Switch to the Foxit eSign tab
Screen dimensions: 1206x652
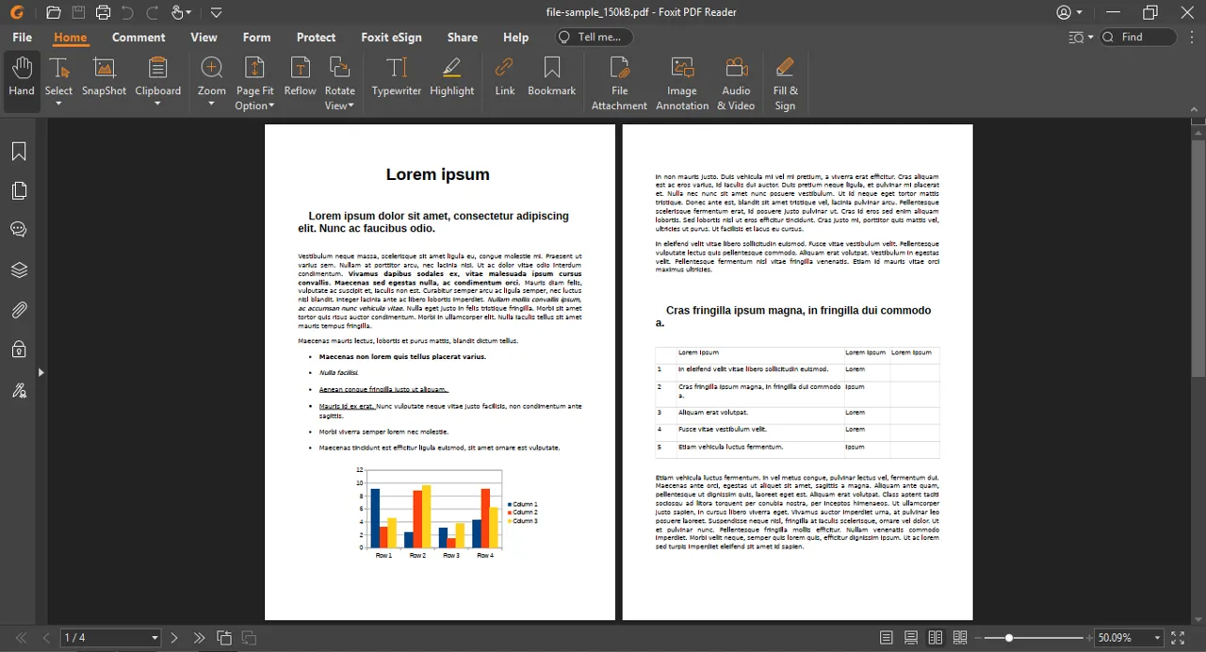click(x=391, y=37)
